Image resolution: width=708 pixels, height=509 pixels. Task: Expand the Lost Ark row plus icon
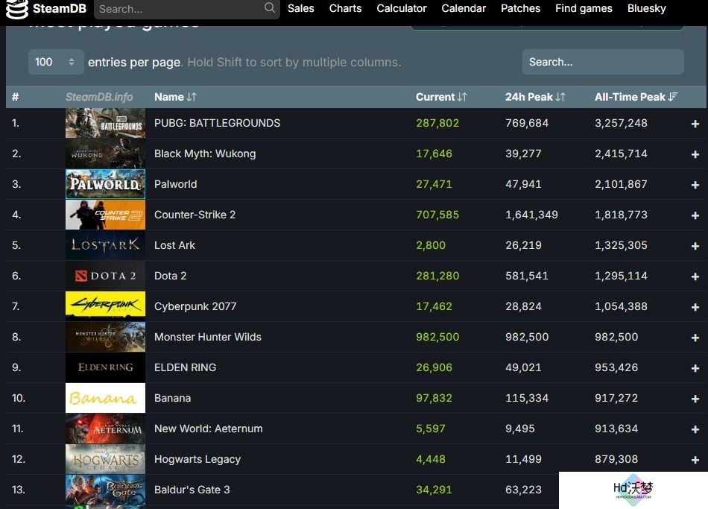(695, 246)
